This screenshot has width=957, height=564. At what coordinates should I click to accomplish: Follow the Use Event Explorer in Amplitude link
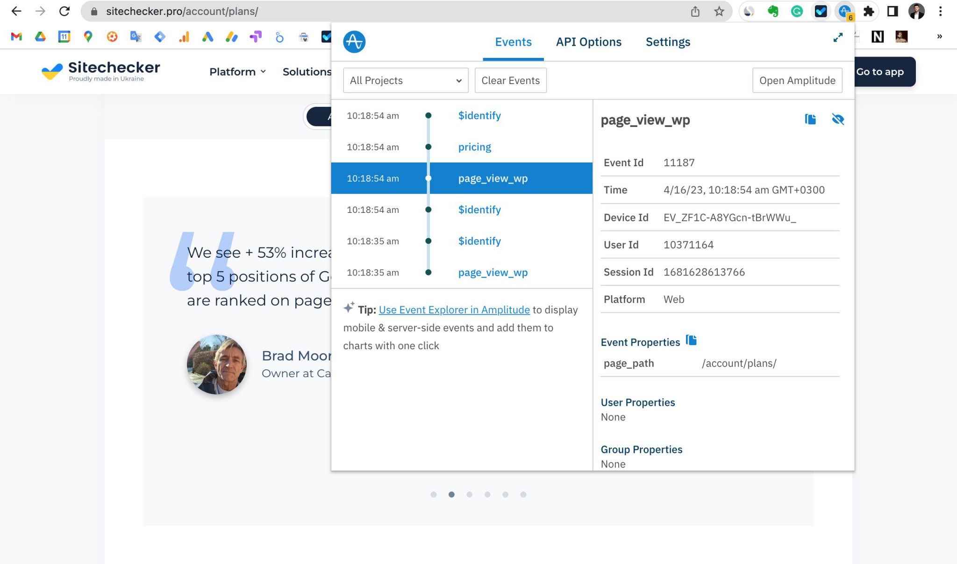[x=454, y=310]
